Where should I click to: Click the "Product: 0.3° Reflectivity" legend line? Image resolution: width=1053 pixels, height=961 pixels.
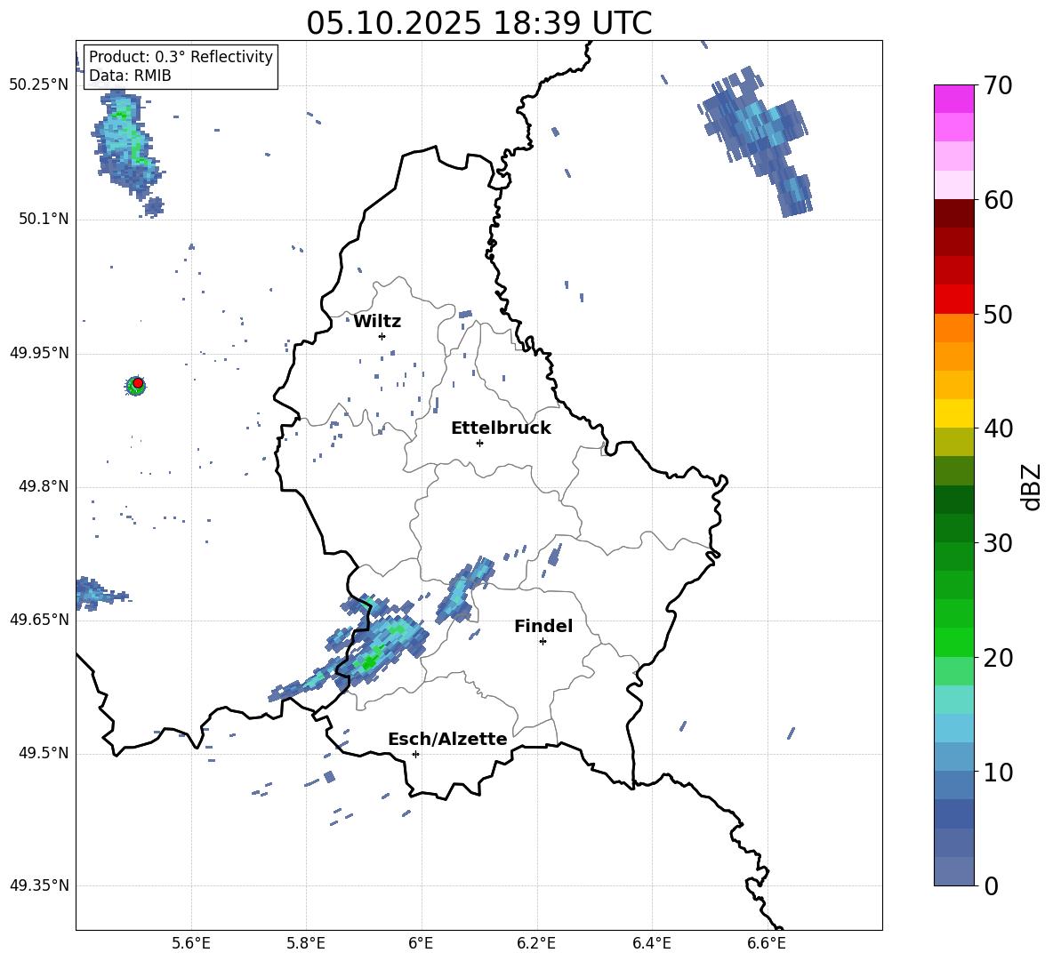(x=181, y=57)
